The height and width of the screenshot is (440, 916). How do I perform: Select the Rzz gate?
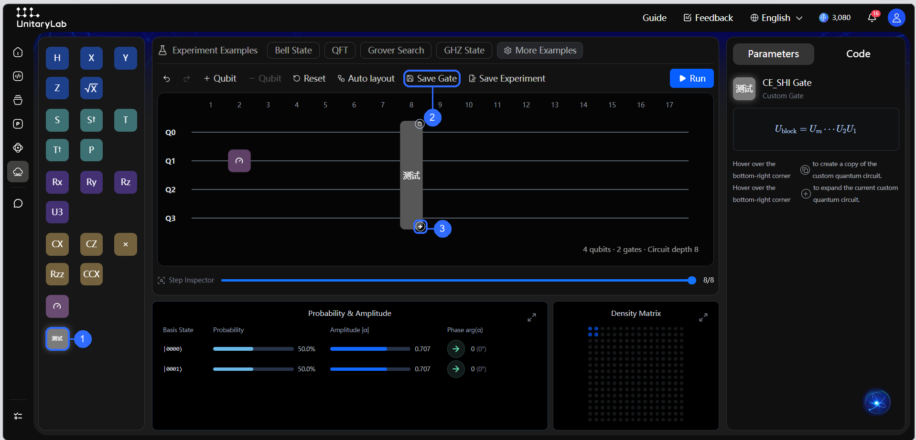pos(57,274)
